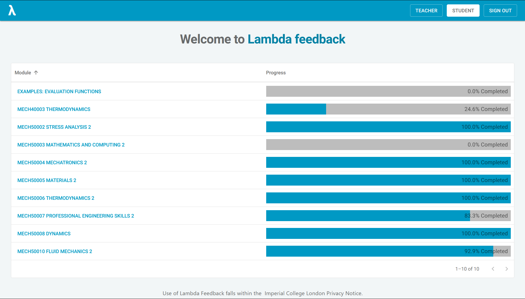
Task: Go to the previous page of modules
Action: 493,269
